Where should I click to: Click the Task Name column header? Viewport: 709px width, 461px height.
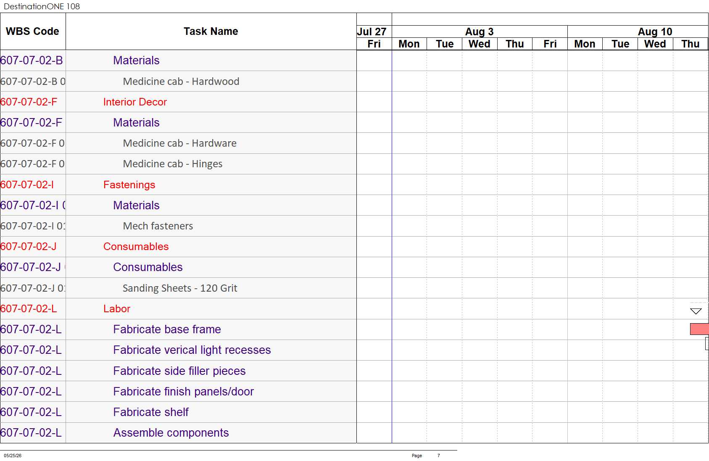pyautogui.click(x=211, y=32)
